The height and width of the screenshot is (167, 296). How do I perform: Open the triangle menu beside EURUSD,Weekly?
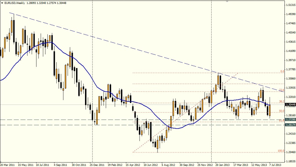2,3
